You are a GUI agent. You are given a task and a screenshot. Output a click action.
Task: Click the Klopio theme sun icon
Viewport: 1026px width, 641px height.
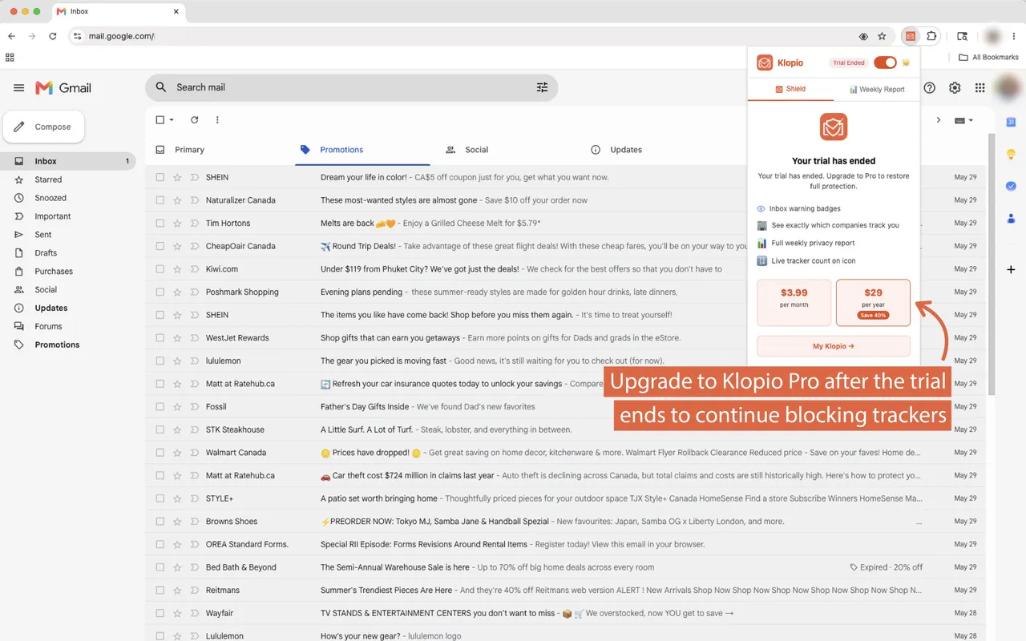tap(906, 62)
